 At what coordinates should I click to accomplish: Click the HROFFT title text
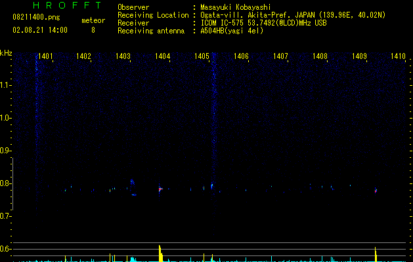pos(68,5)
